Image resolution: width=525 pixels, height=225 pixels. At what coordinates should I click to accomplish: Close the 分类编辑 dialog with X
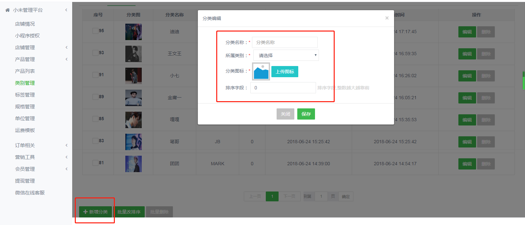click(387, 18)
